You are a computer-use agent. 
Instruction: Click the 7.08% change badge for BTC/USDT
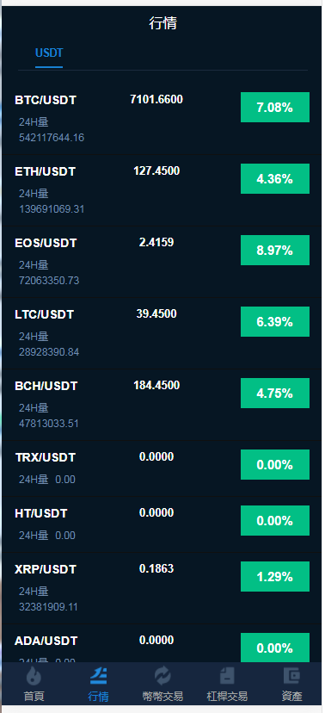point(275,108)
